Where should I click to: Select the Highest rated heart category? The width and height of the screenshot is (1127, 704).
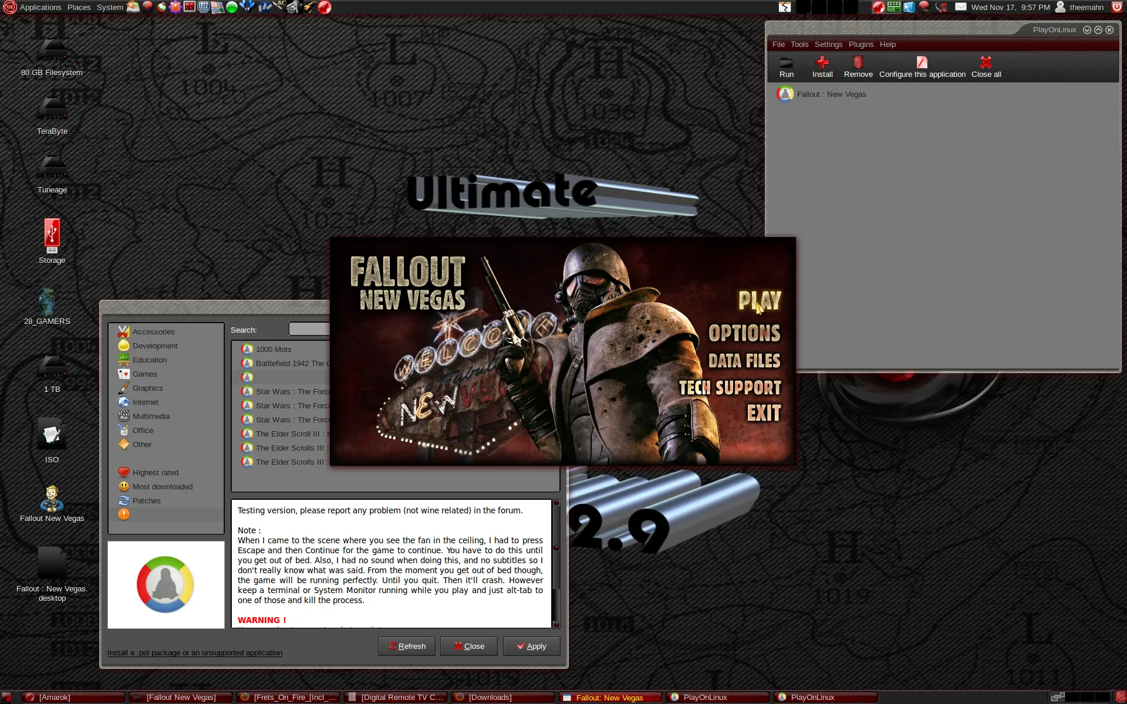(x=155, y=472)
